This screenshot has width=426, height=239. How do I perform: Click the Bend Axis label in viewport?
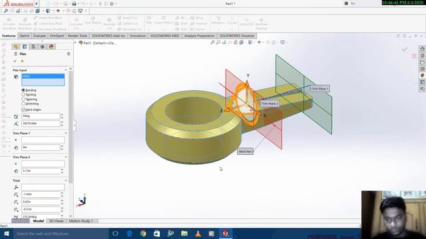[246, 151]
